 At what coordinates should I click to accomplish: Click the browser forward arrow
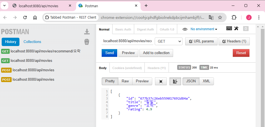coord(15,17)
